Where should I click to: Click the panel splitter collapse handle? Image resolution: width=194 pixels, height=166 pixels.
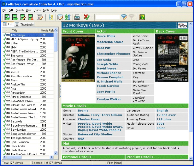60,91
